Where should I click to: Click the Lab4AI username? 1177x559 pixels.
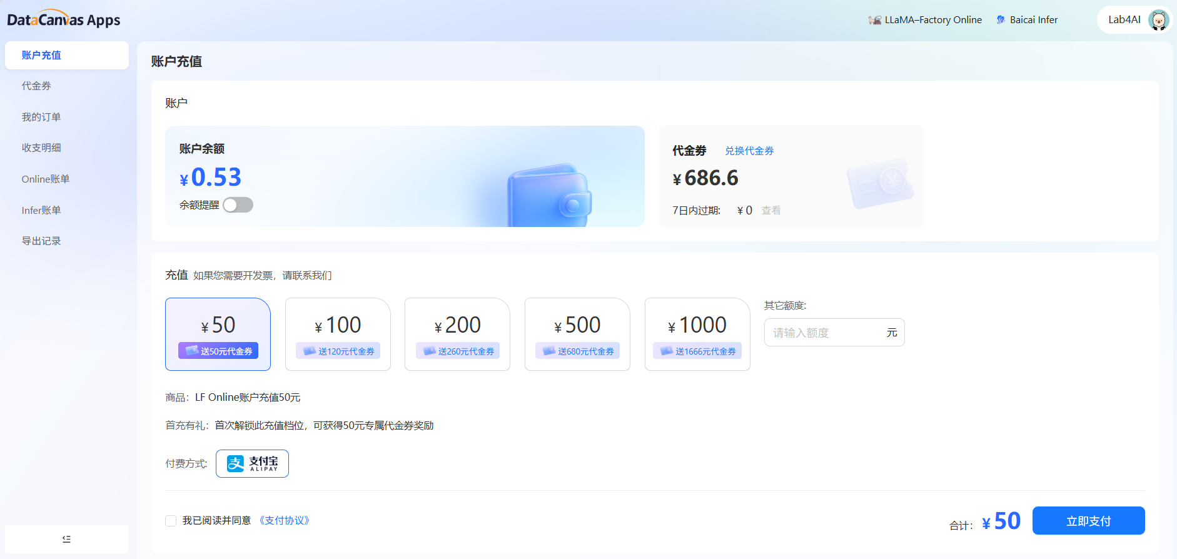(x=1124, y=20)
